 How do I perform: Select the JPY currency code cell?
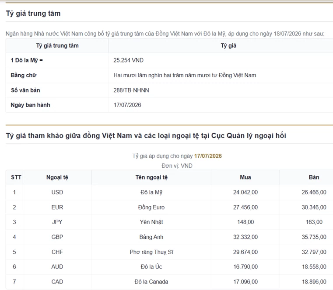tap(57, 222)
